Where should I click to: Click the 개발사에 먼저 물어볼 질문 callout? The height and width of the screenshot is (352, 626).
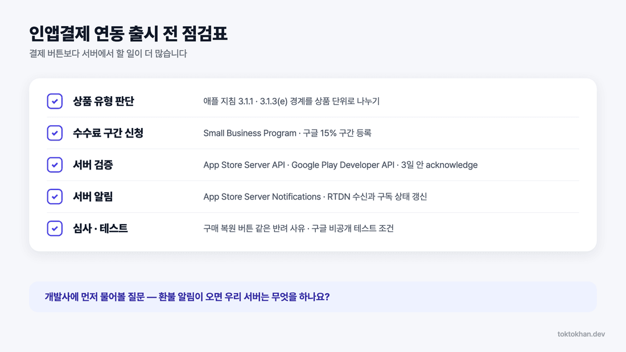click(x=313, y=297)
